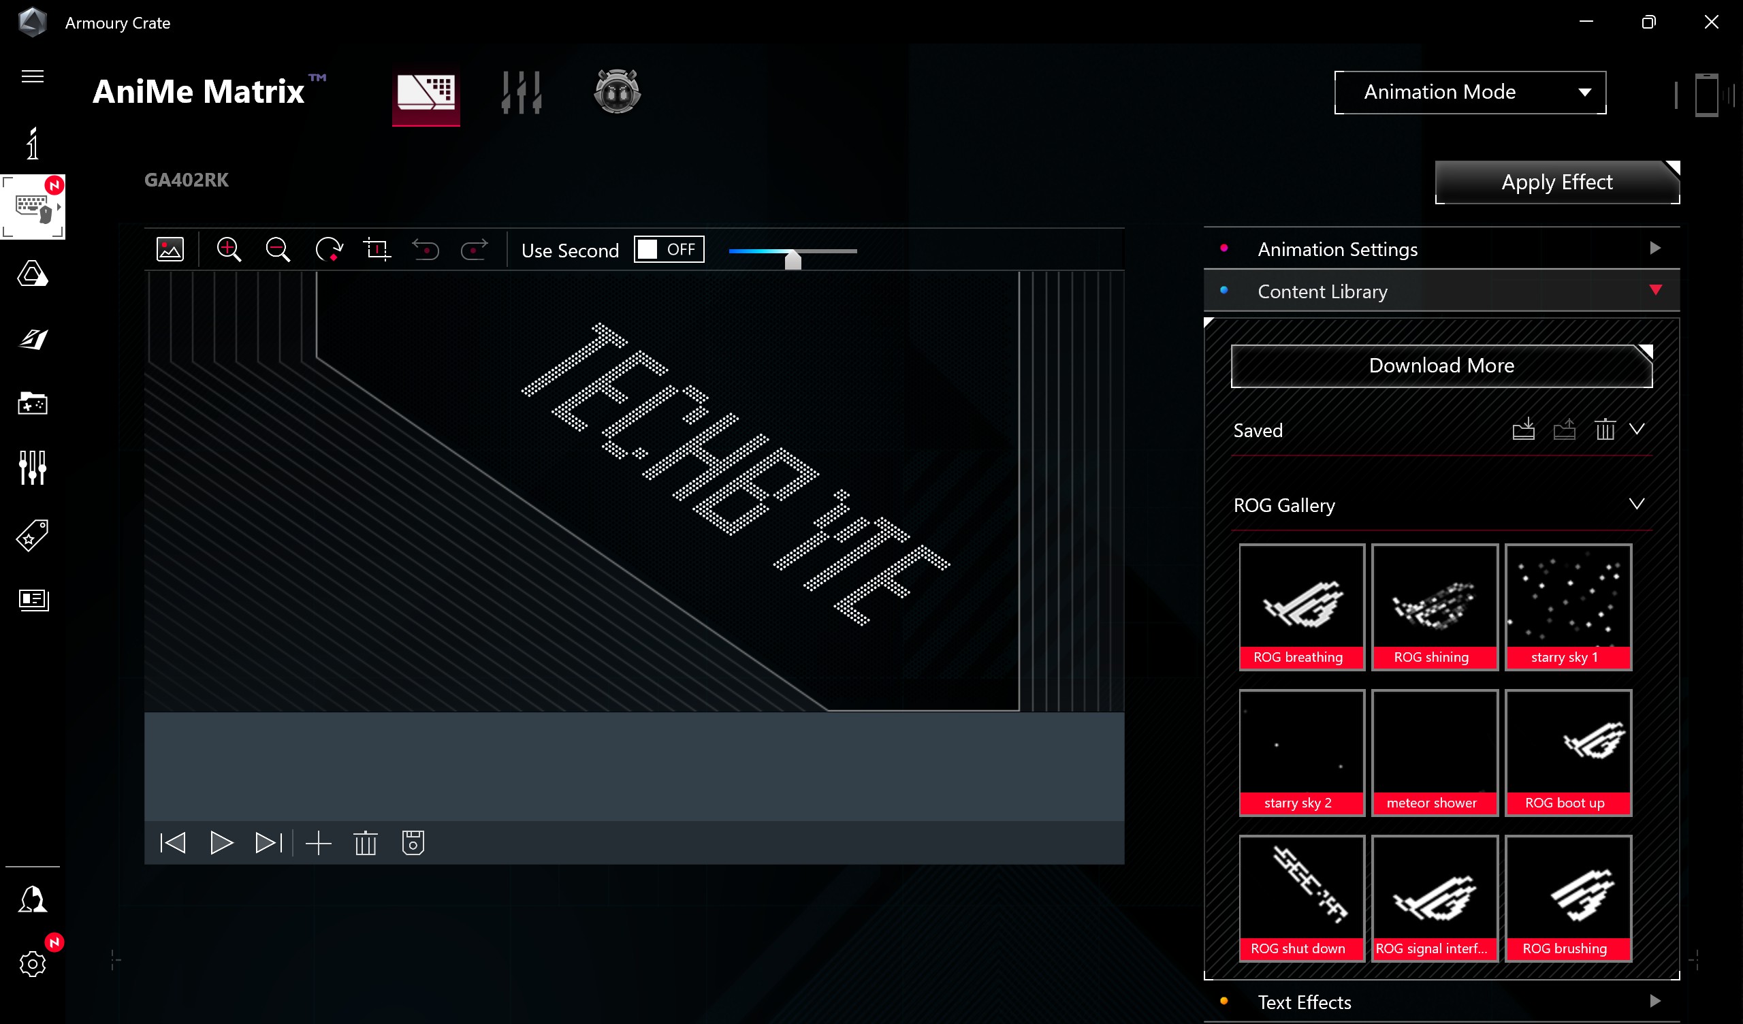Select the starry sky 2 thumbnail
Viewport: 1743px width, 1024px height.
point(1302,754)
